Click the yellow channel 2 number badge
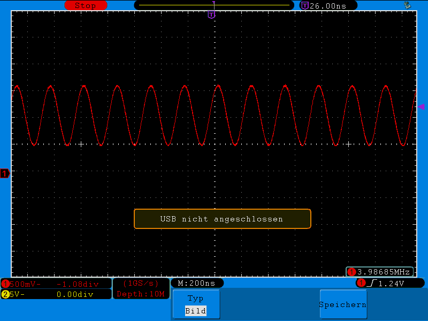This screenshot has width=428, height=321. click(x=5, y=294)
